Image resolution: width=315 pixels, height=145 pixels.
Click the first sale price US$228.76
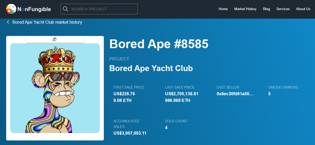(124, 94)
